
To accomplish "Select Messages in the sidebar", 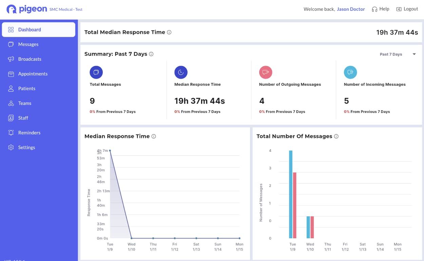I will click(11, 44).
